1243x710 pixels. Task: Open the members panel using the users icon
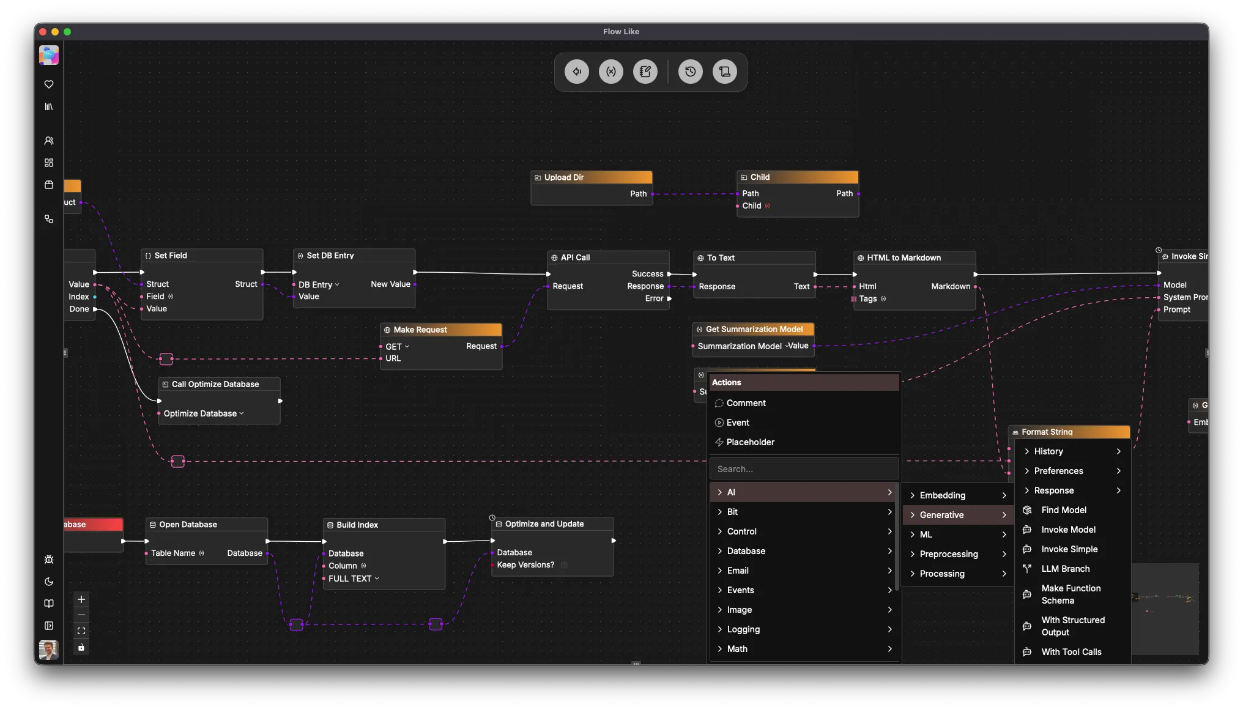coord(49,140)
